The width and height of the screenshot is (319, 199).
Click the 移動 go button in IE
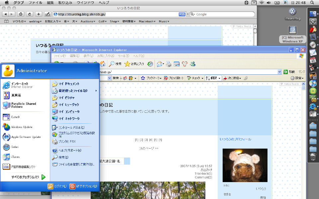(289, 72)
